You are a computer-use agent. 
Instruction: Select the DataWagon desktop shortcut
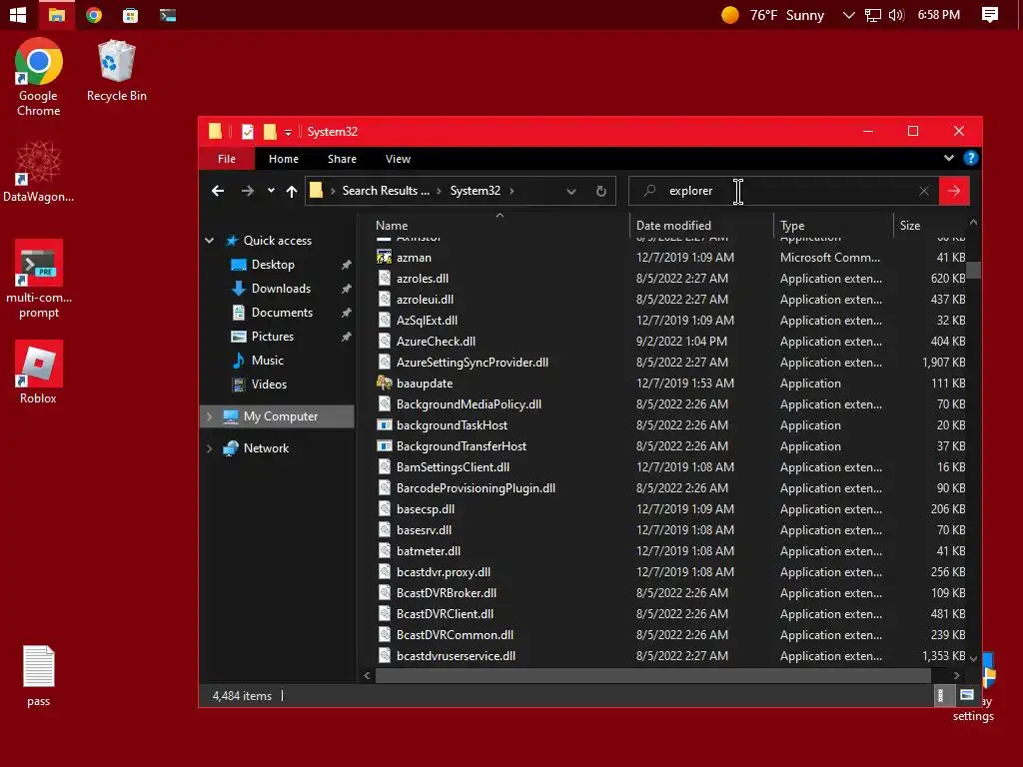click(x=39, y=171)
